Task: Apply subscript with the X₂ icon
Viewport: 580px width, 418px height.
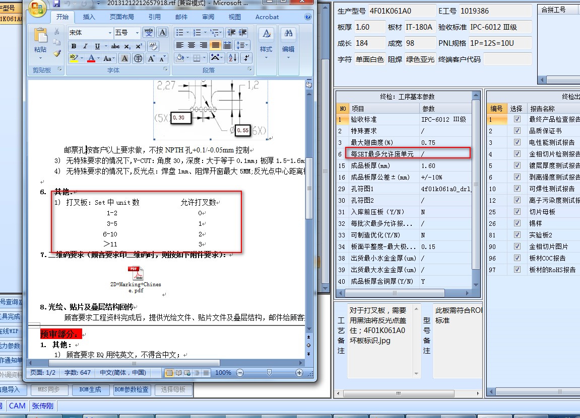Action: point(127,46)
